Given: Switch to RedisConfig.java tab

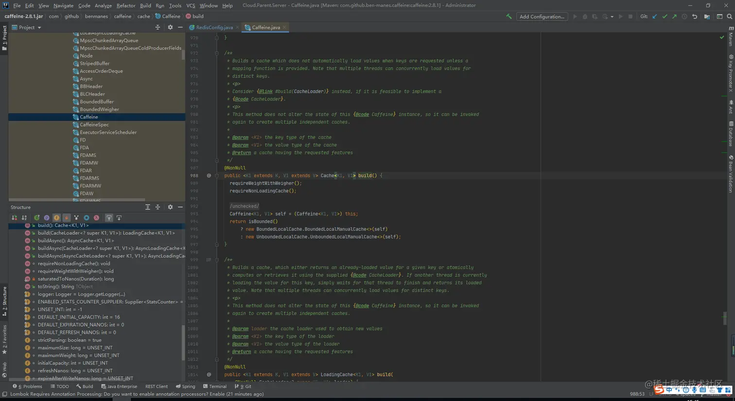Looking at the screenshot, I should click(214, 27).
